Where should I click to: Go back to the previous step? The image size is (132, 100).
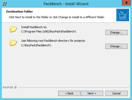click(69, 93)
